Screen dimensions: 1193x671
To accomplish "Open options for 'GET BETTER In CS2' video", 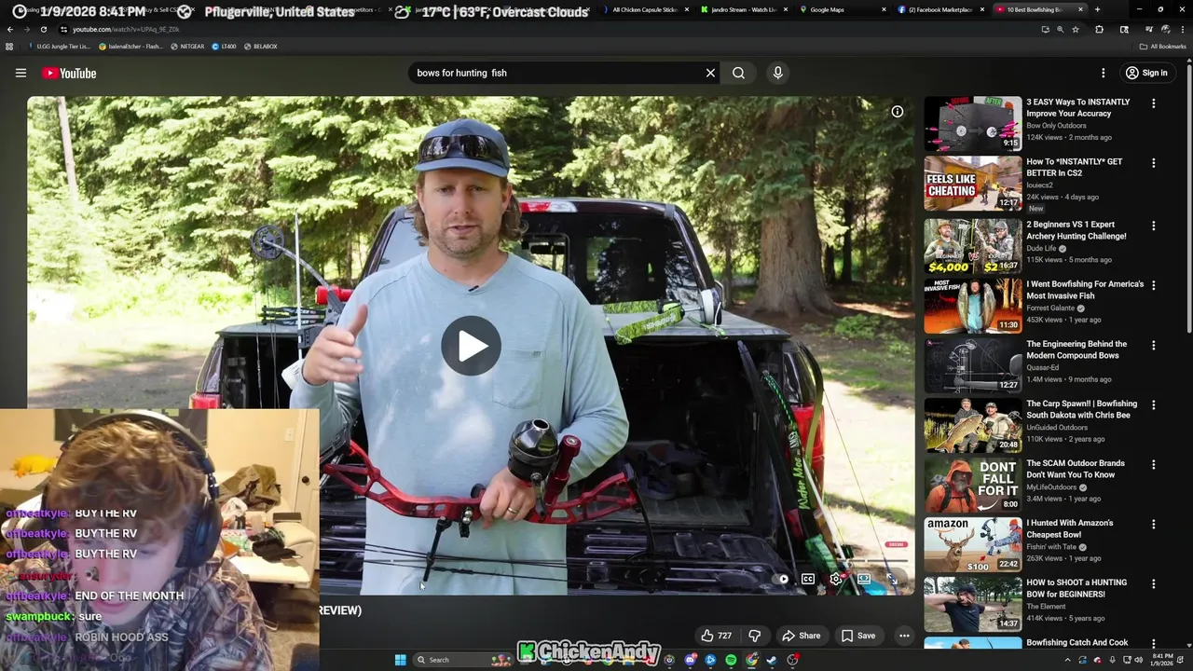I will point(1153,163).
